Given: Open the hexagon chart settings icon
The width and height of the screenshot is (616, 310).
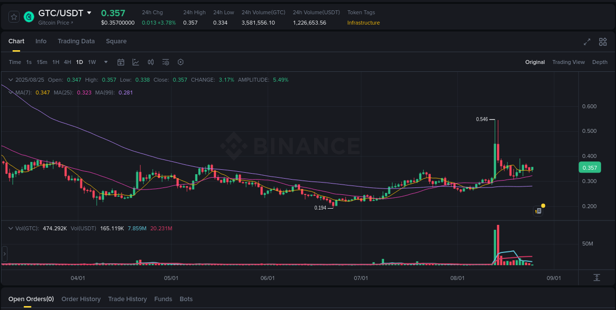Looking at the screenshot, I should tap(180, 62).
